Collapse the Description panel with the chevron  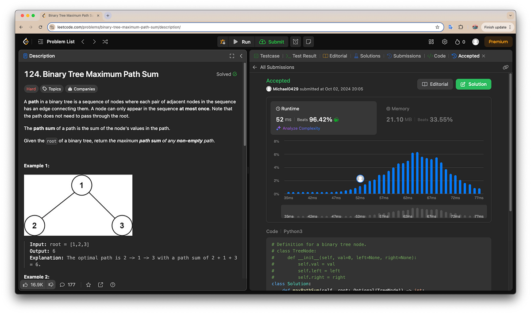[x=241, y=56]
